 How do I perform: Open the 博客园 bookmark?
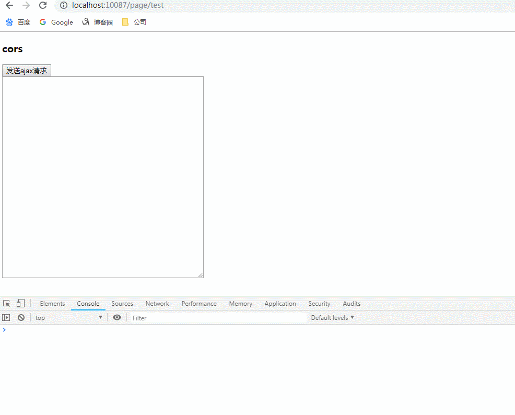(x=97, y=22)
